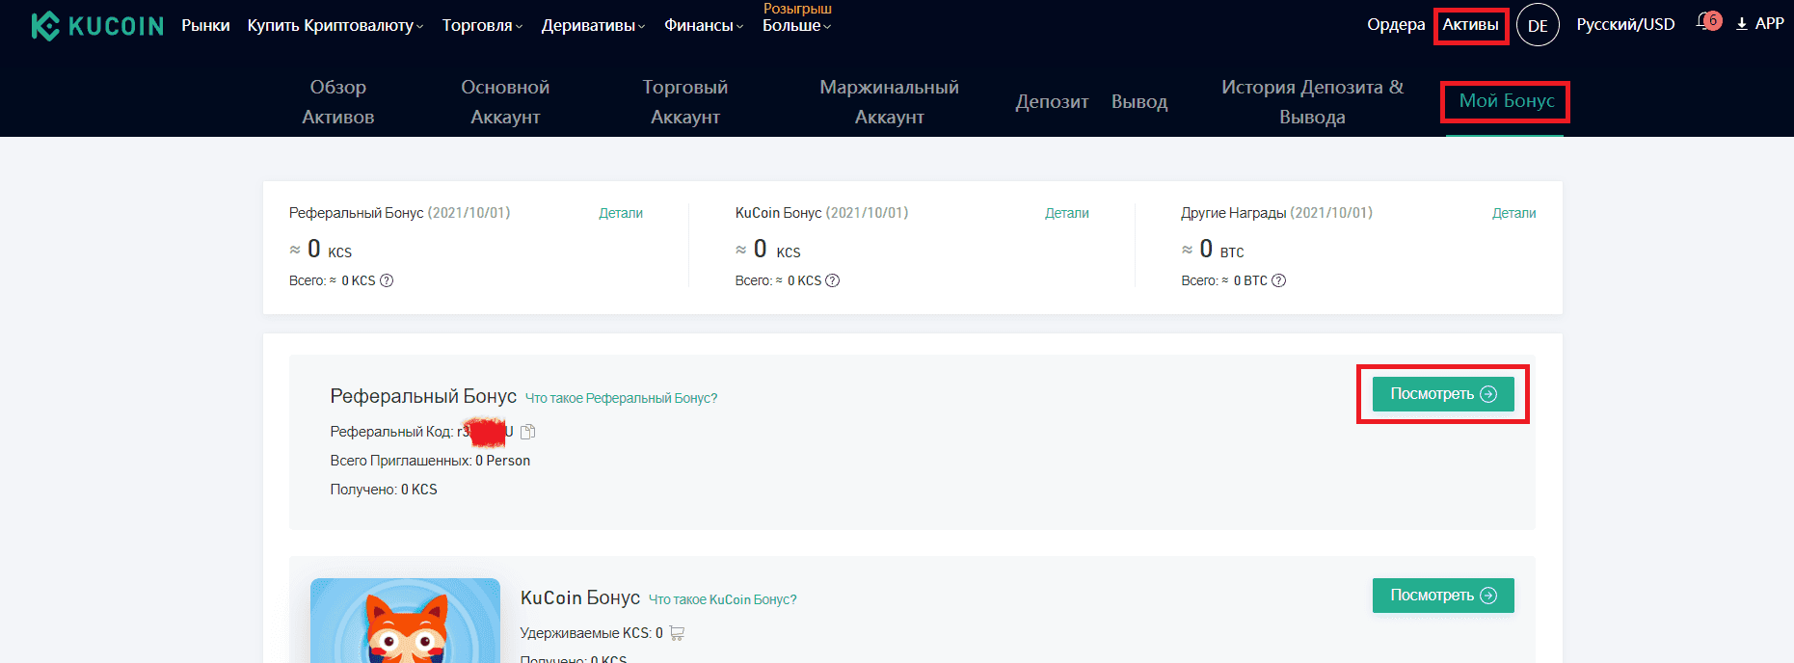Screen dimensions: 1794x663
Task: Open Ордера in top bar
Action: [x=1396, y=24]
